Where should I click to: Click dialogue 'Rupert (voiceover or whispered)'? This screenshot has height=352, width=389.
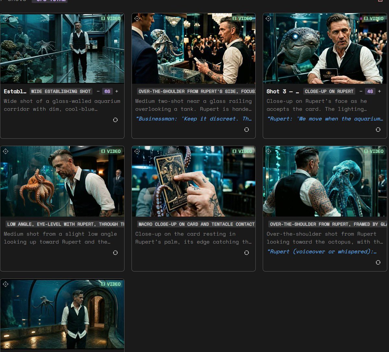(322, 252)
